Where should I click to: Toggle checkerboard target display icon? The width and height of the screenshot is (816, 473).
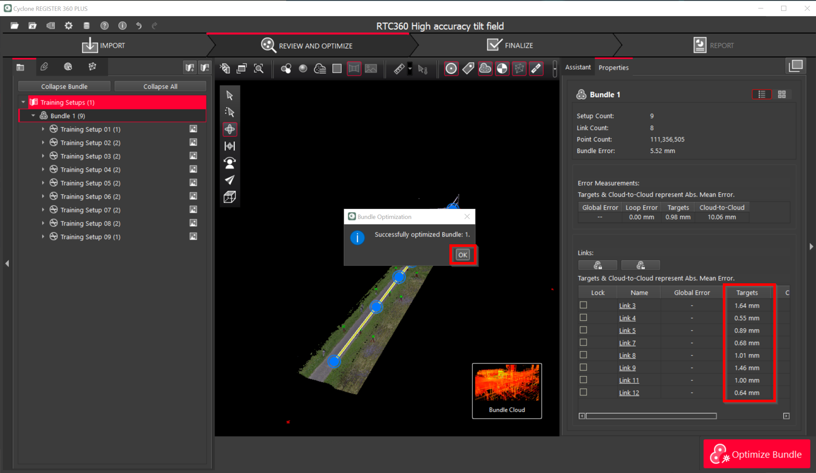[x=502, y=69]
